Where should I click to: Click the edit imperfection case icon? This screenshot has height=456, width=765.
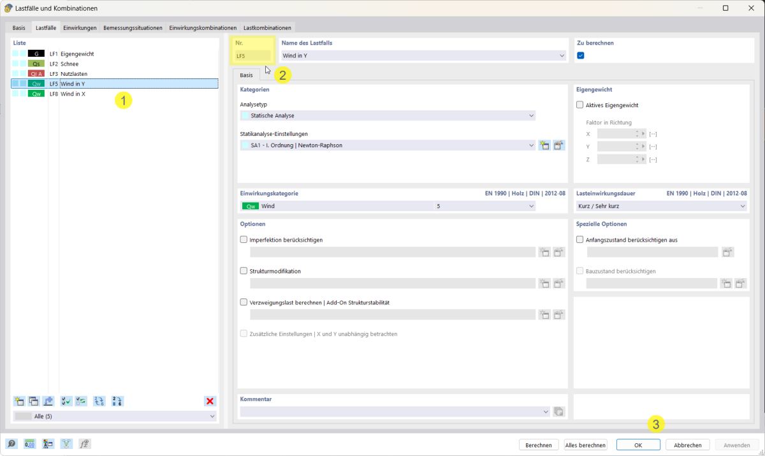click(559, 252)
